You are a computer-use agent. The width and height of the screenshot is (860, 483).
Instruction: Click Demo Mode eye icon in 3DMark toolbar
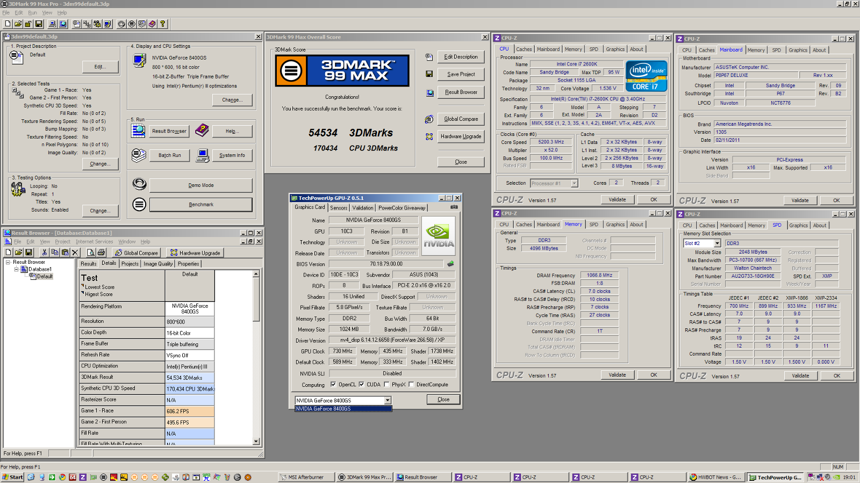[121, 24]
